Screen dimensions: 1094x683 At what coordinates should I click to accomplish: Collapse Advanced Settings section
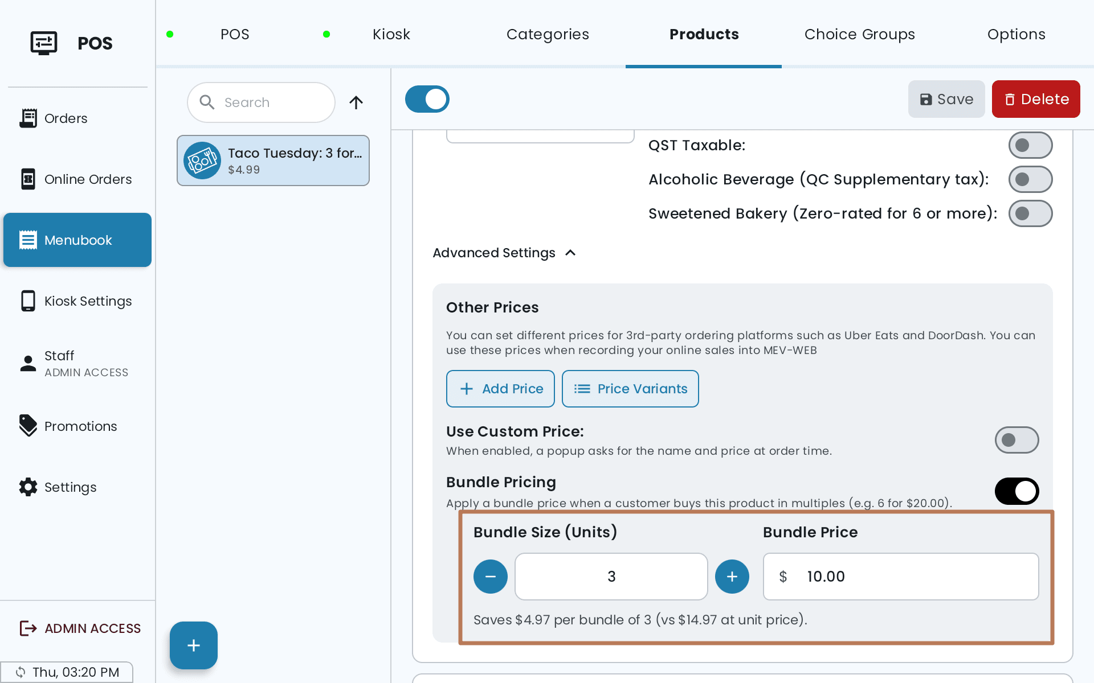click(505, 253)
